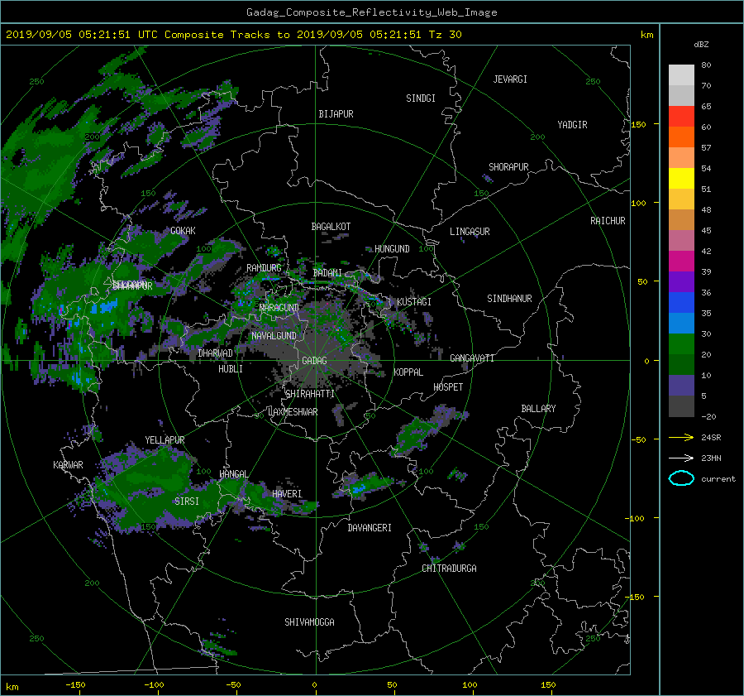Click the yellow 24SR arrow legend icon
The height and width of the screenshot is (696, 744).
coord(681,437)
